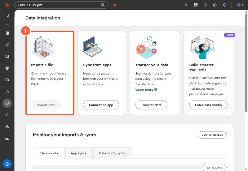
Task: Click the Find in HubSpot search field
Action: [x=61, y=5]
